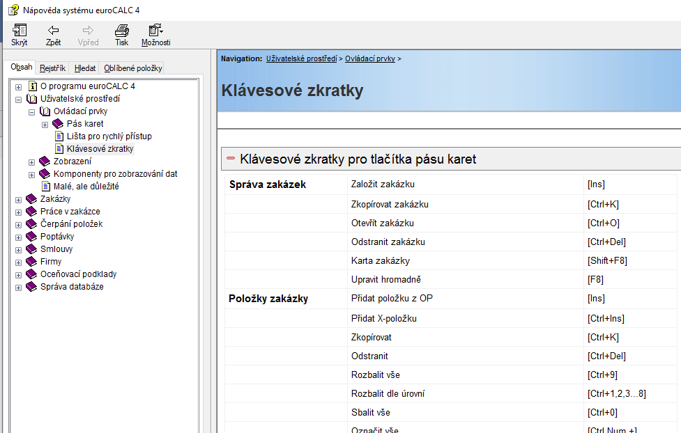Select the Správa databáze tree label
Viewport: 681px width, 433px height.
pos(72,287)
